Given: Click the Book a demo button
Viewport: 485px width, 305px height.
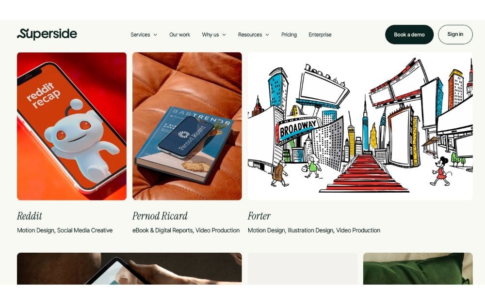Looking at the screenshot, I should (x=409, y=34).
